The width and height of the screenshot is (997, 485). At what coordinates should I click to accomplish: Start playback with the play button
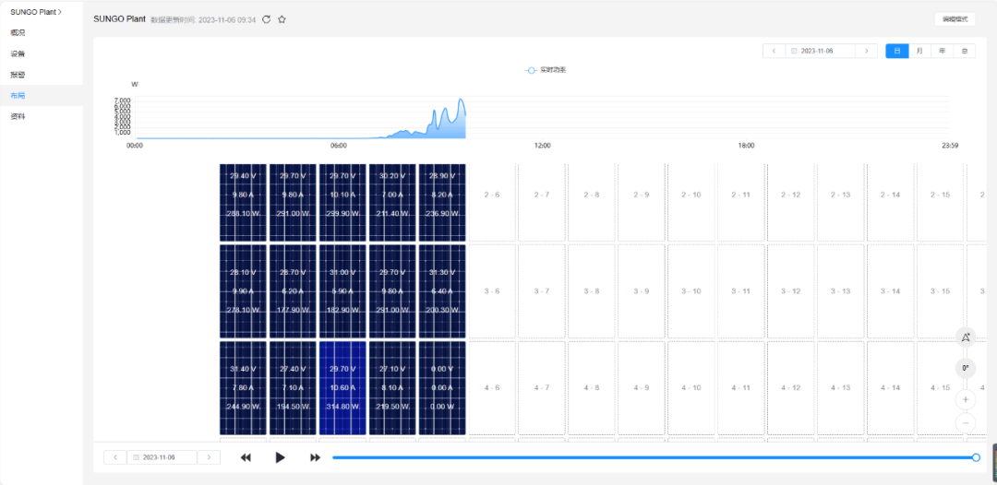click(280, 457)
